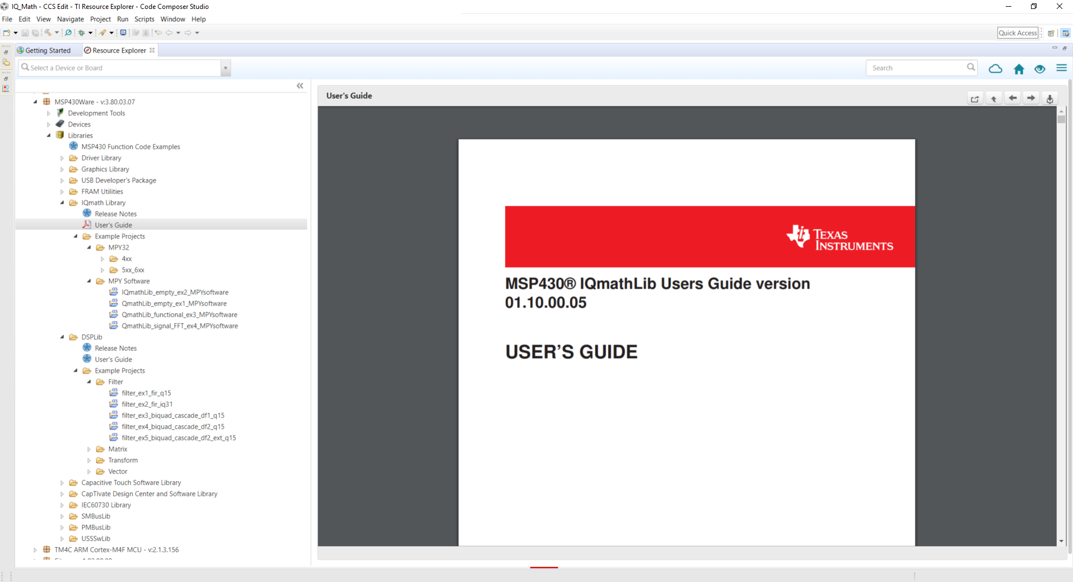Open IQmath Library Release Notes

[x=116, y=214]
